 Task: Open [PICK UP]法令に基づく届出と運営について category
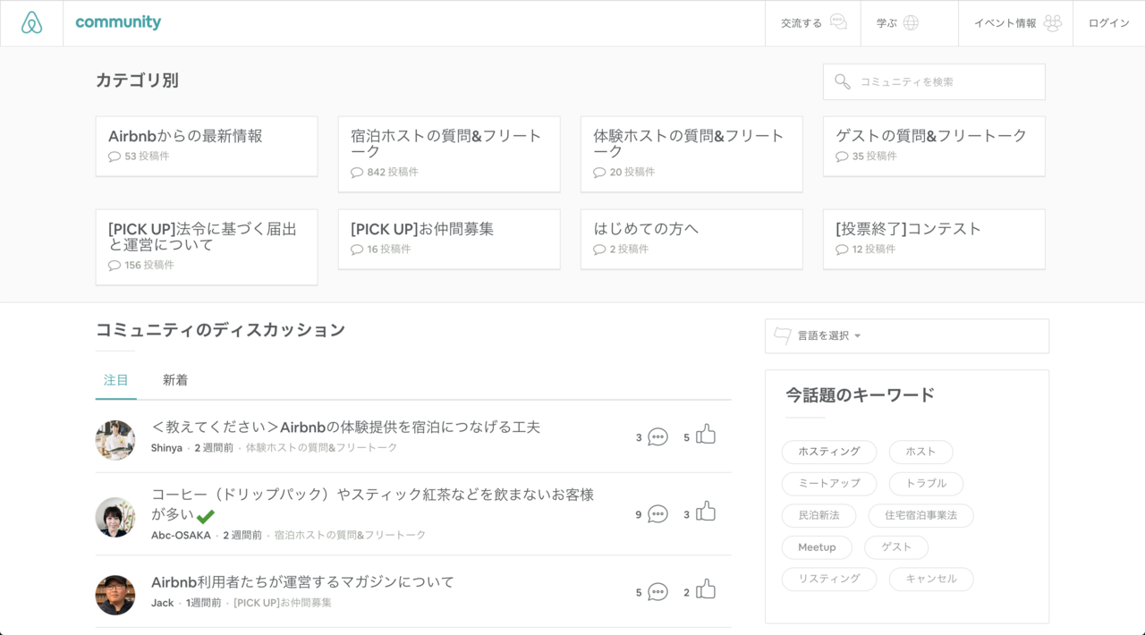pyautogui.click(x=207, y=247)
